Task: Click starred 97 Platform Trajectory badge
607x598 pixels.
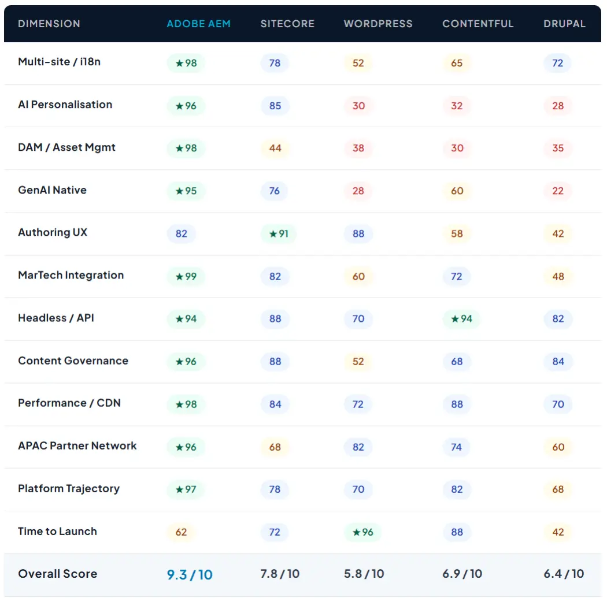Action: 186,489
